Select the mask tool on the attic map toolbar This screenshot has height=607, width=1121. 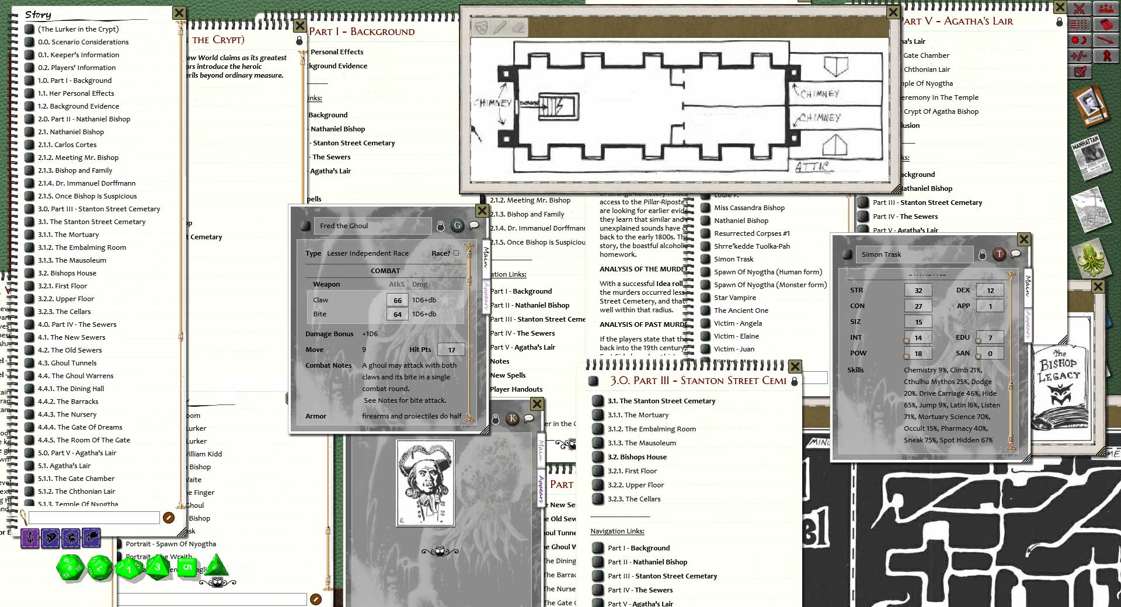click(x=480, y=27)
